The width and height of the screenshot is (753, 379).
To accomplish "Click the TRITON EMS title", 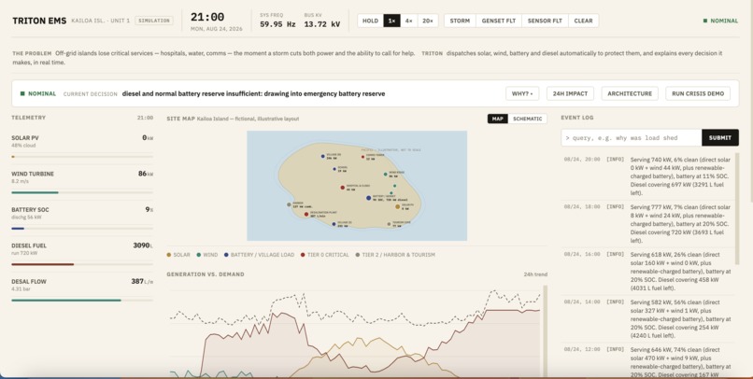I will pos(39,21).
